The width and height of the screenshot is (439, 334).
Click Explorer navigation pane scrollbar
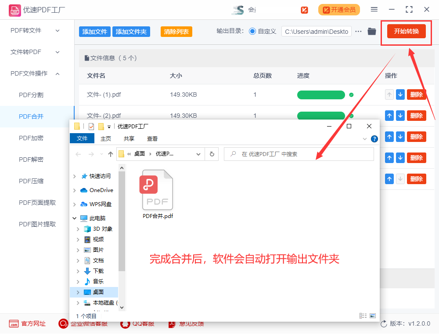coord(122,221)
